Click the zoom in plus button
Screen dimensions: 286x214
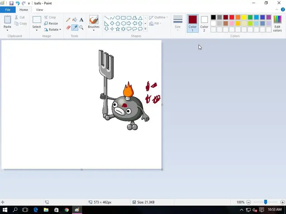tap(283, 202)
